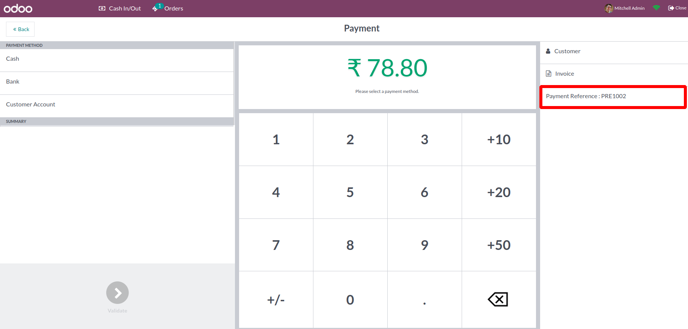Open the Orders ticket icon

(x=155, y=8)
